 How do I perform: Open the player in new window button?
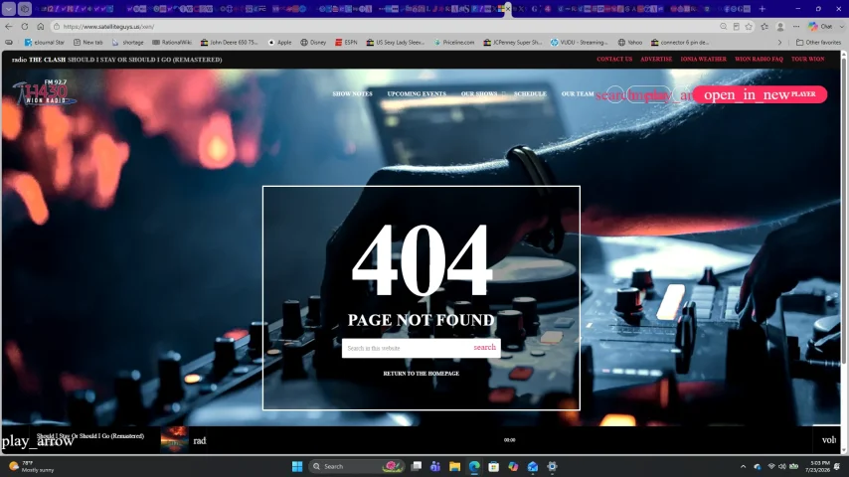point(760,94)
